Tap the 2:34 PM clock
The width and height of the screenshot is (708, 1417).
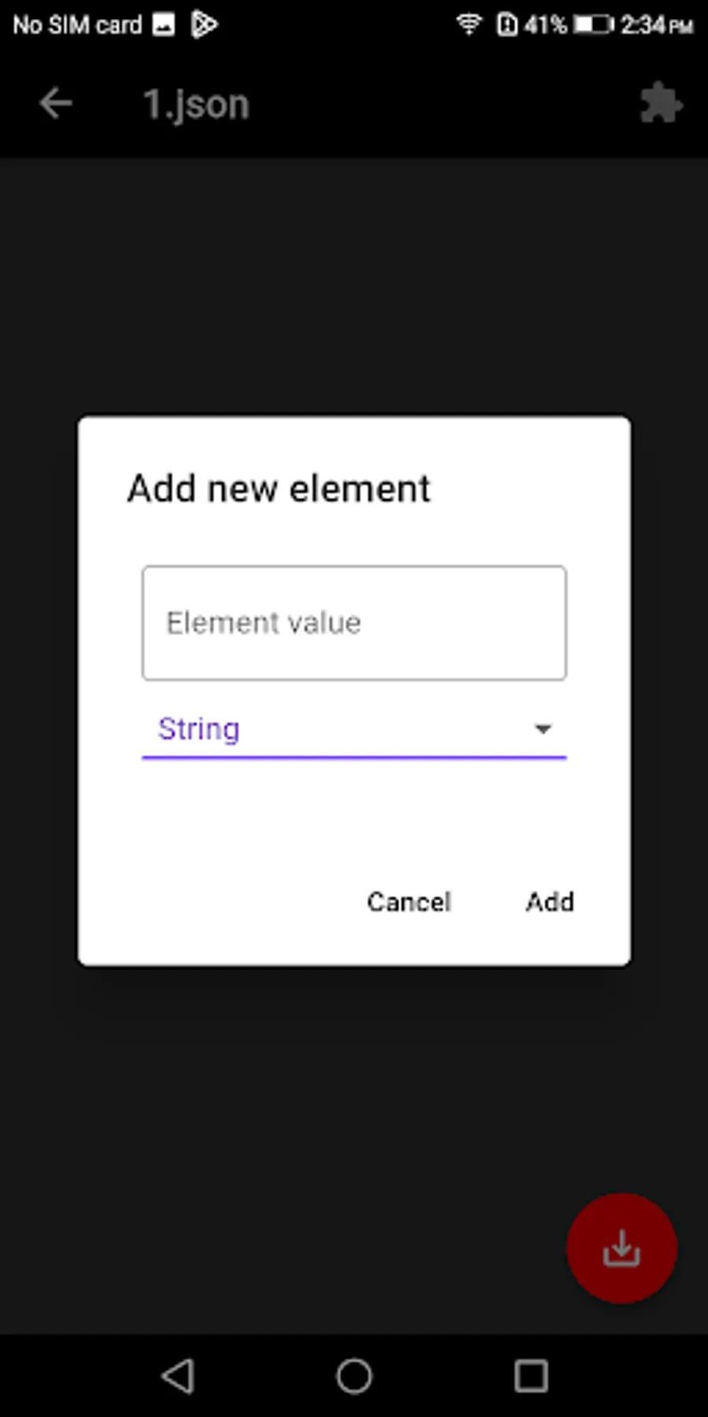pos(657,25)
